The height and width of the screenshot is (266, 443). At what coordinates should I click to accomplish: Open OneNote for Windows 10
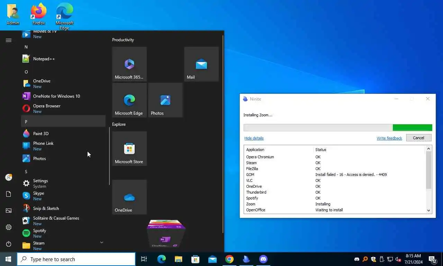coord(63,96)
